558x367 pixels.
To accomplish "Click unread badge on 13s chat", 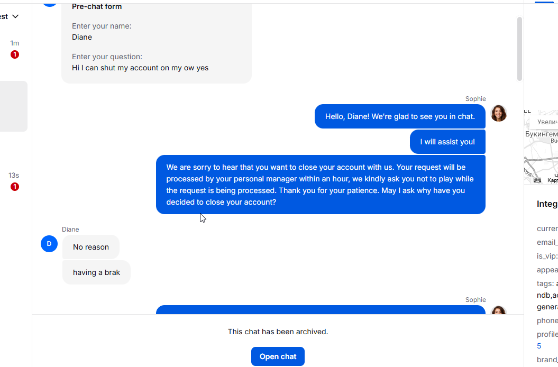I will click(15, 187).
